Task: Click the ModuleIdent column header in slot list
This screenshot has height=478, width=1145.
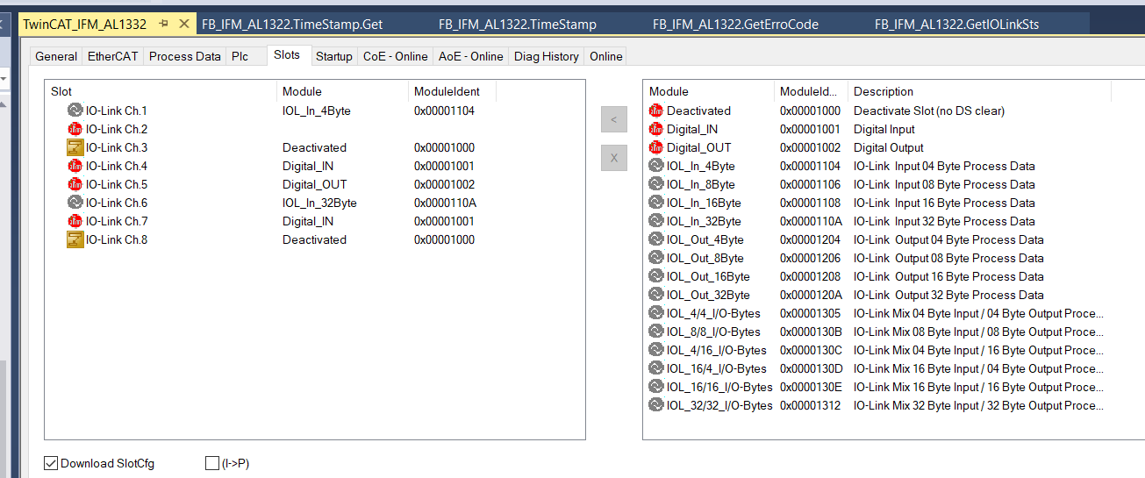Action: (x=452, y=91)
